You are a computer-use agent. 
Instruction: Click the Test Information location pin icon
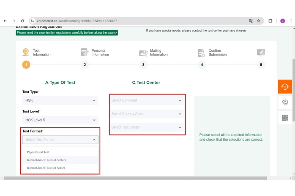[x=26, y=52]
